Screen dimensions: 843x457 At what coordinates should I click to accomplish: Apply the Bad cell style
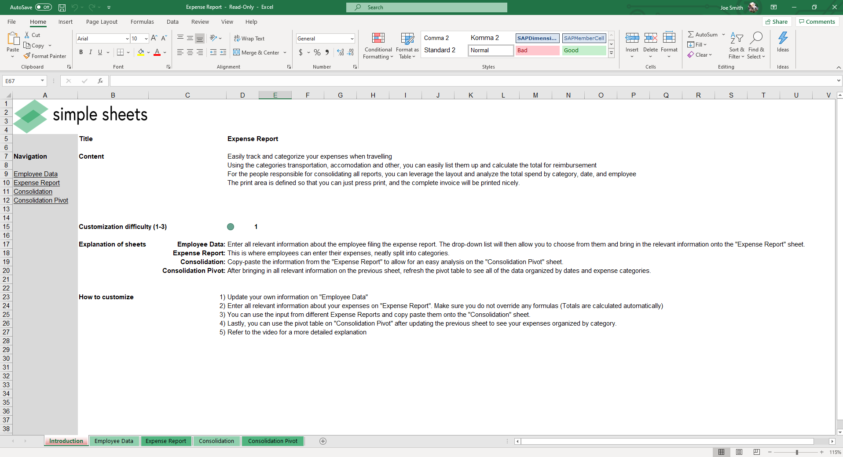538,51
